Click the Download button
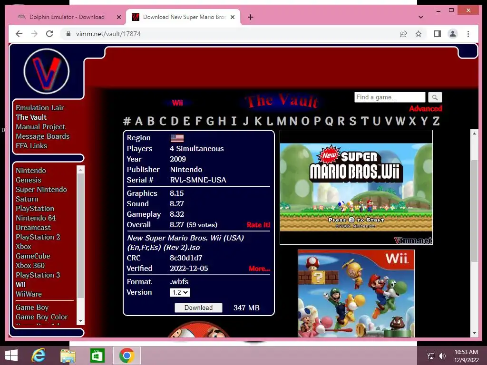Viewport: 487px width, 365px height. coord(198,307)
